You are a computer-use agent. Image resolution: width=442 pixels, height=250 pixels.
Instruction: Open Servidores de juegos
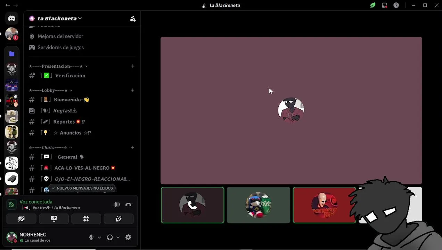82,47
